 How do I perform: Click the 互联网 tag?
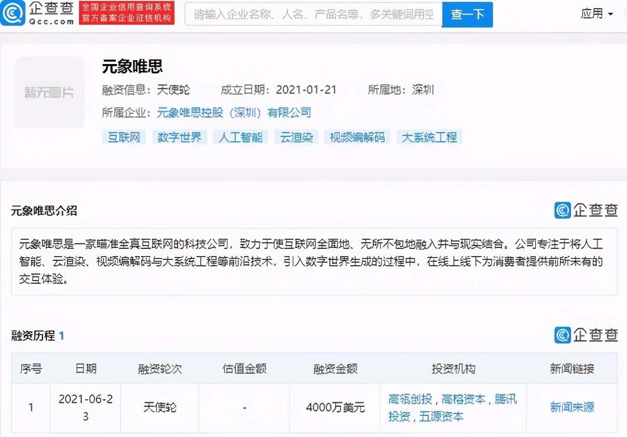pyautogui.click(x=123, y=137)
